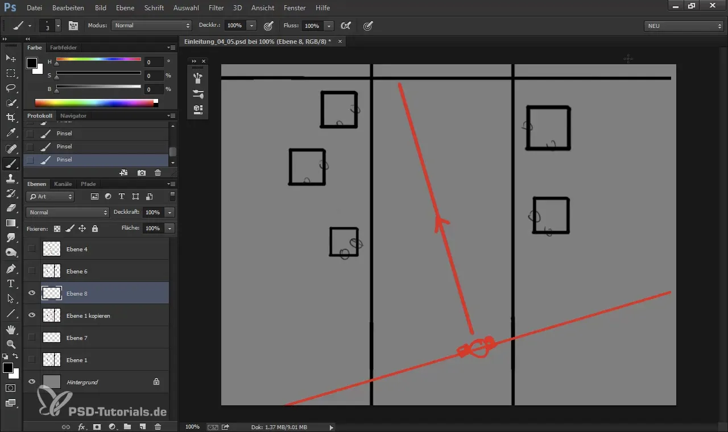Hide the Ebene 8 layer
Screen dimensions: 728x432
click(x=32, y=293)
